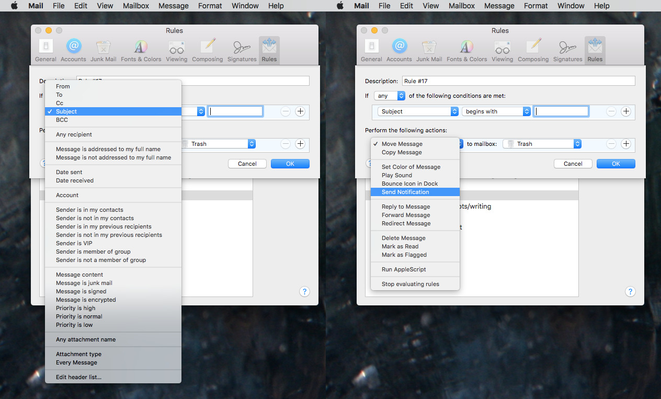Click Description field in right window
Image resolution: width=661 pixels, height=399 pixels.
click(519, 81)
